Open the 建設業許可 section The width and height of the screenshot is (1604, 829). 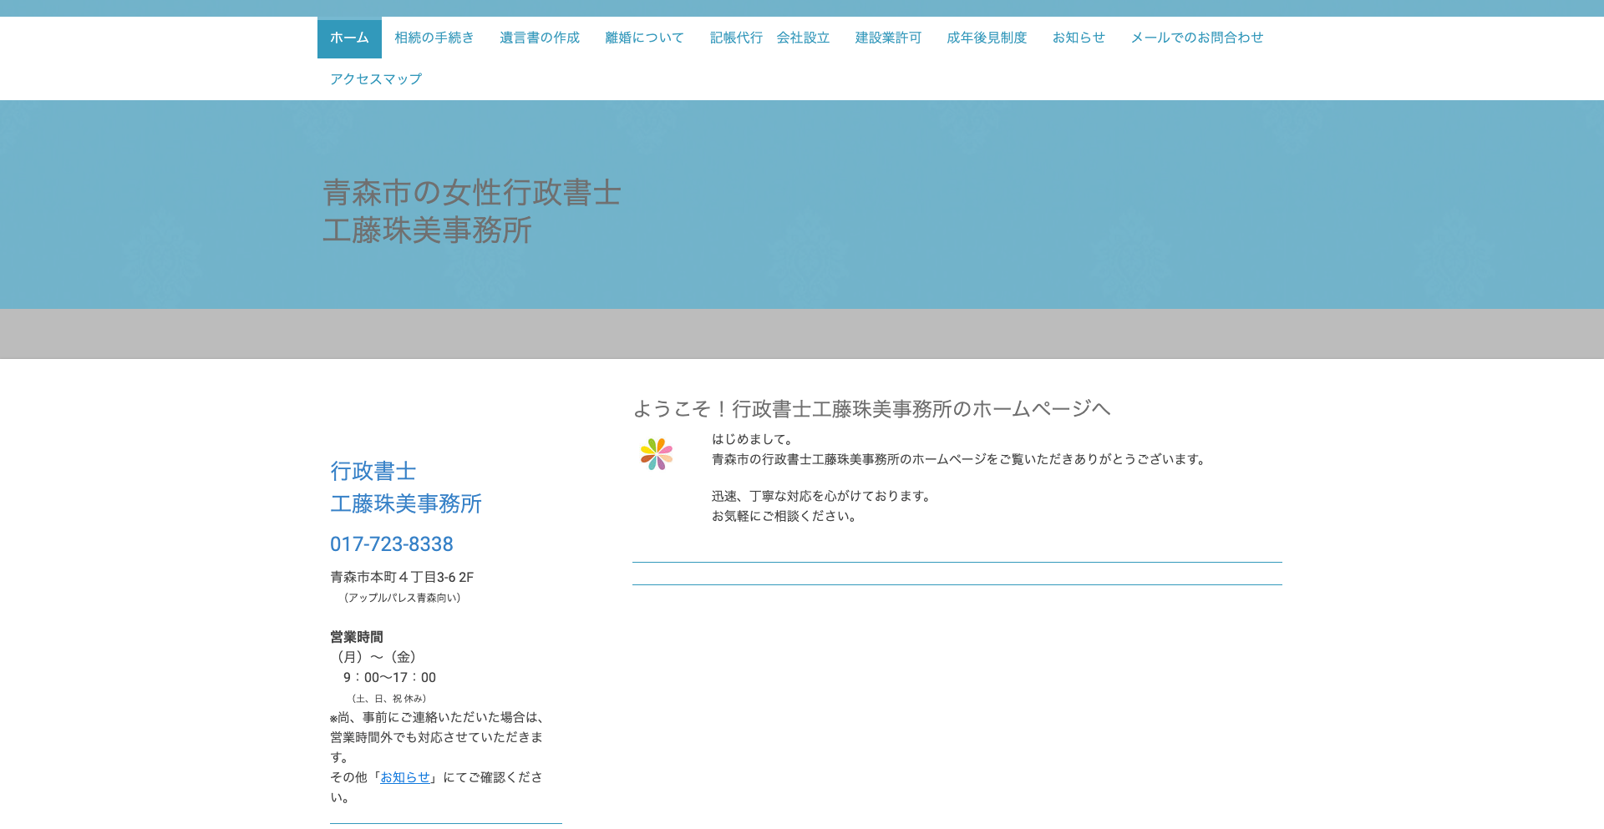(886, 37)
